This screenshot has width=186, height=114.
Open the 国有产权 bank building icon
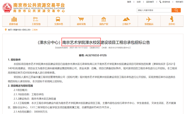click(104, 21)
